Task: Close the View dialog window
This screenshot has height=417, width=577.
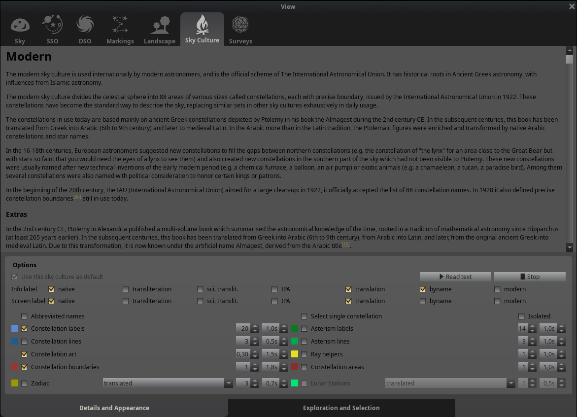Action: [x=572, y=6]
